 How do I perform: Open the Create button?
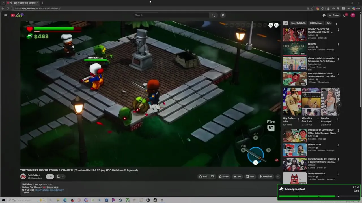coord(334,15)
